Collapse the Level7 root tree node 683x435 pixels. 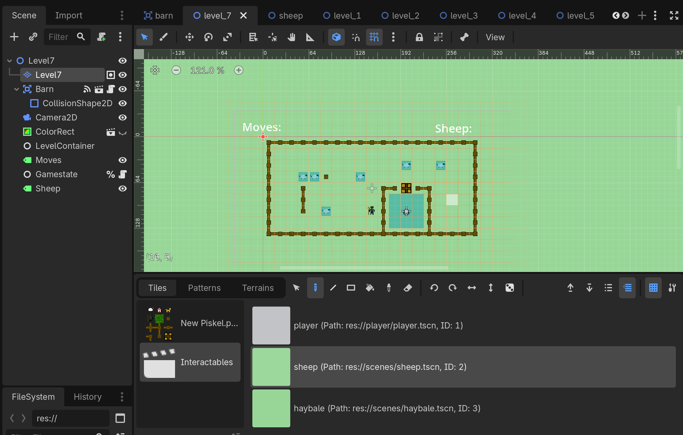click(9, 61)
